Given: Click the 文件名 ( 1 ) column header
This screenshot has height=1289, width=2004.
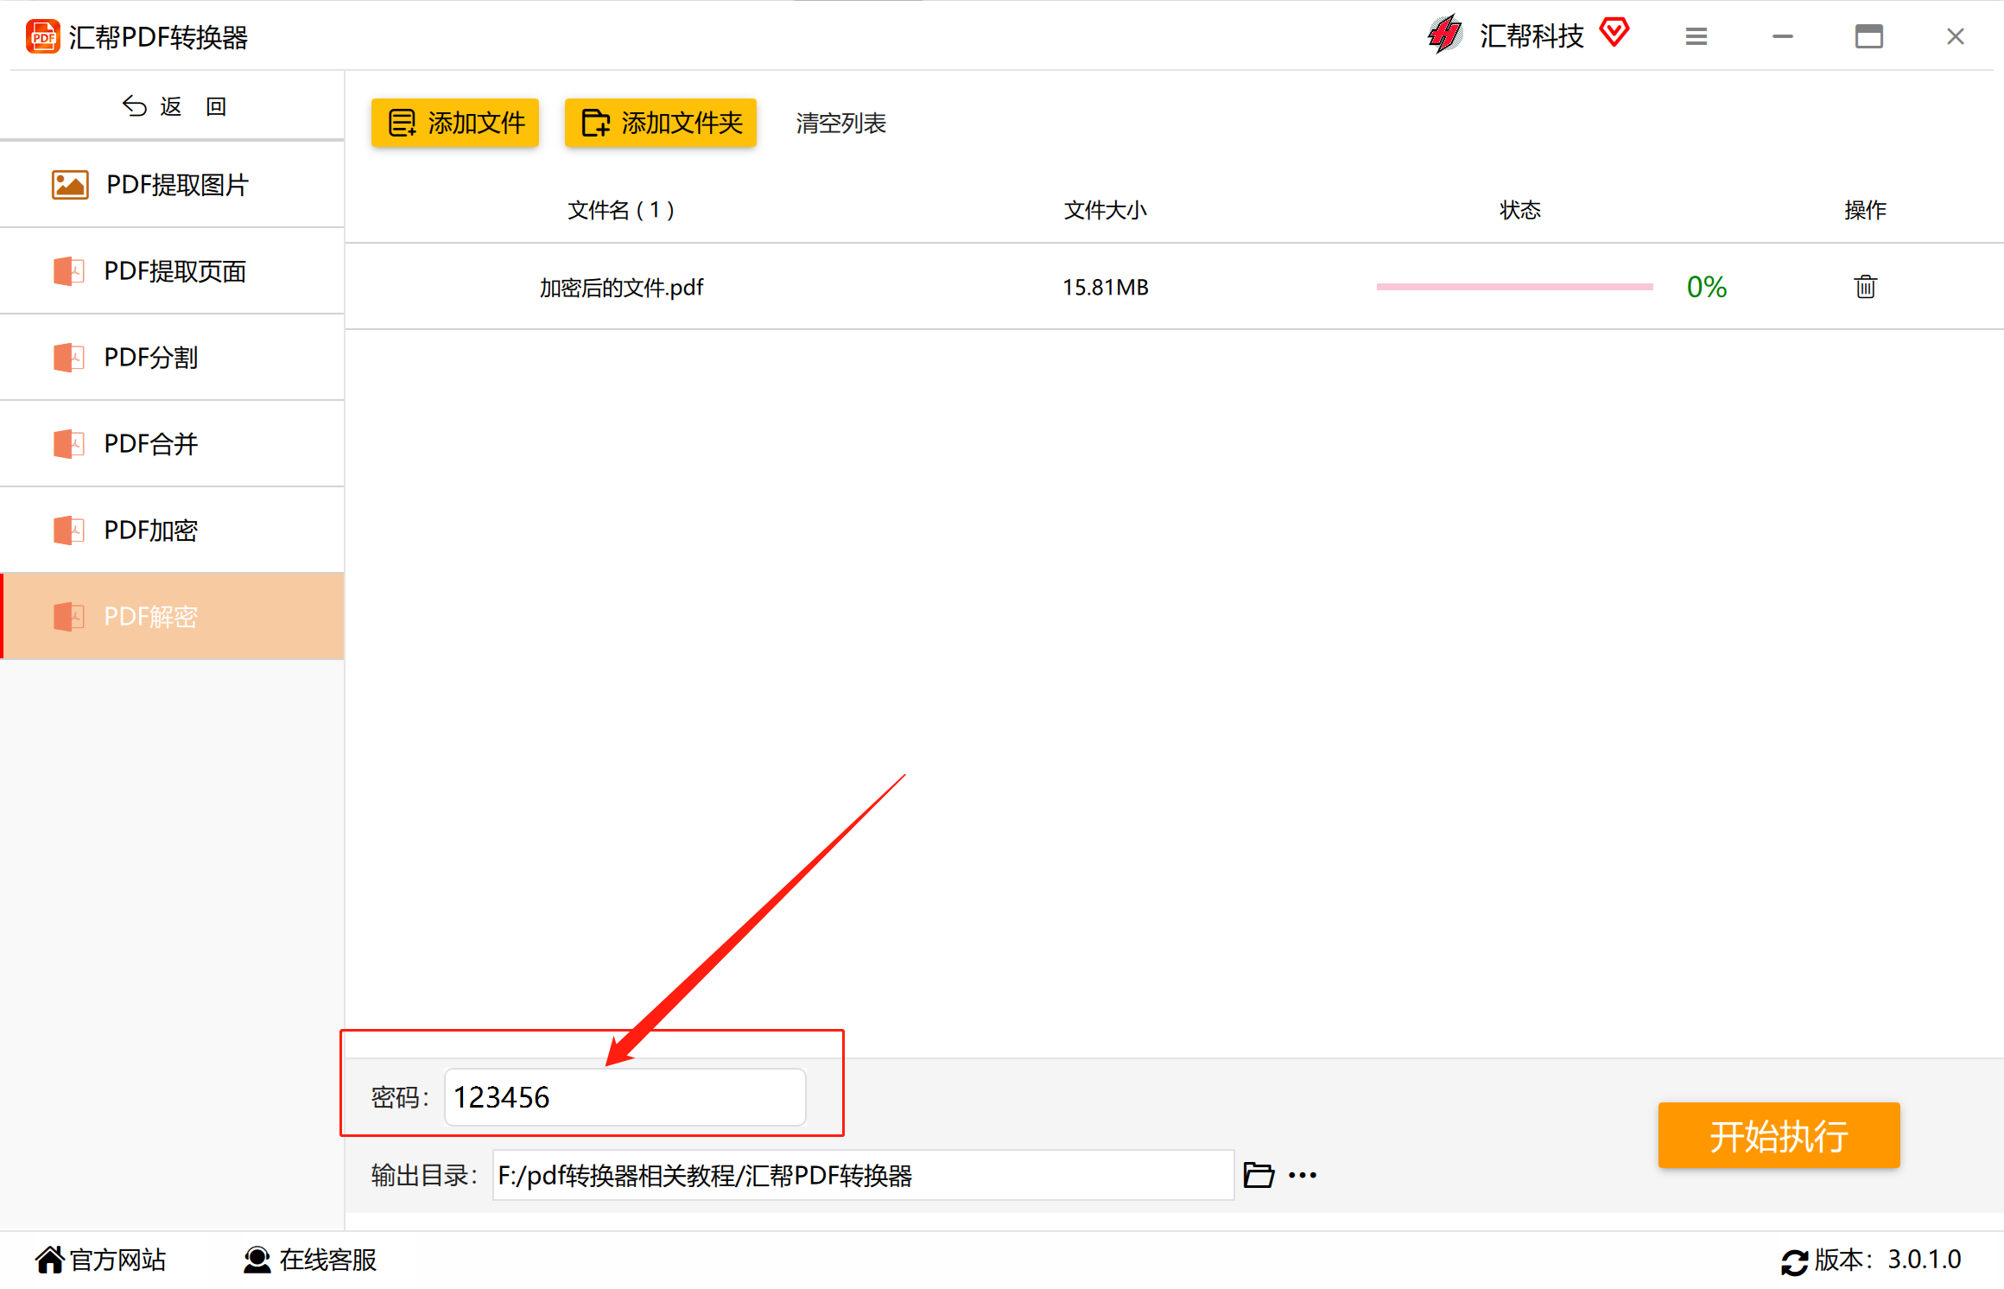Looking at the screenshot, I should [621, 210].
